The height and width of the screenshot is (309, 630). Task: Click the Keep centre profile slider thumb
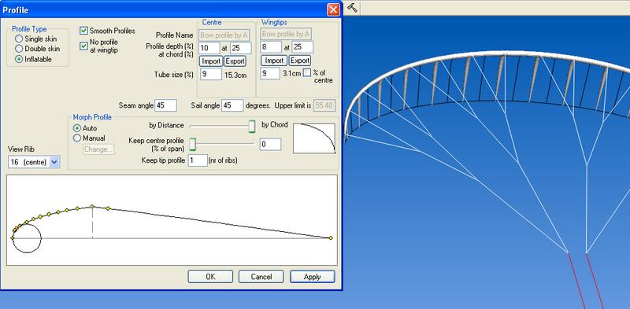(x=192, y=144)
